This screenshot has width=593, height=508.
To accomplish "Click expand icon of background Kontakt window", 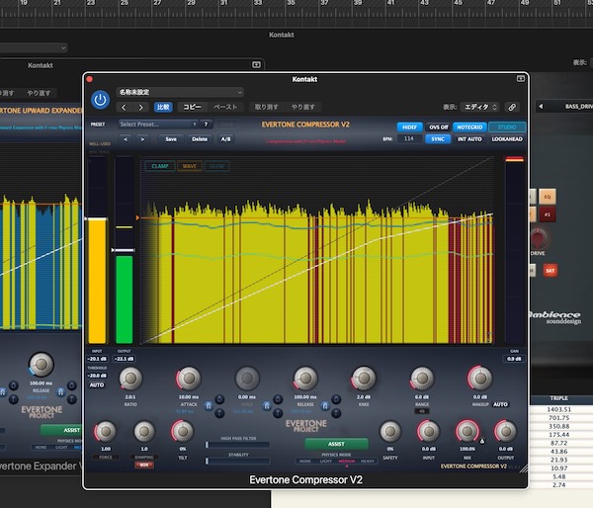I will point(256,64).
